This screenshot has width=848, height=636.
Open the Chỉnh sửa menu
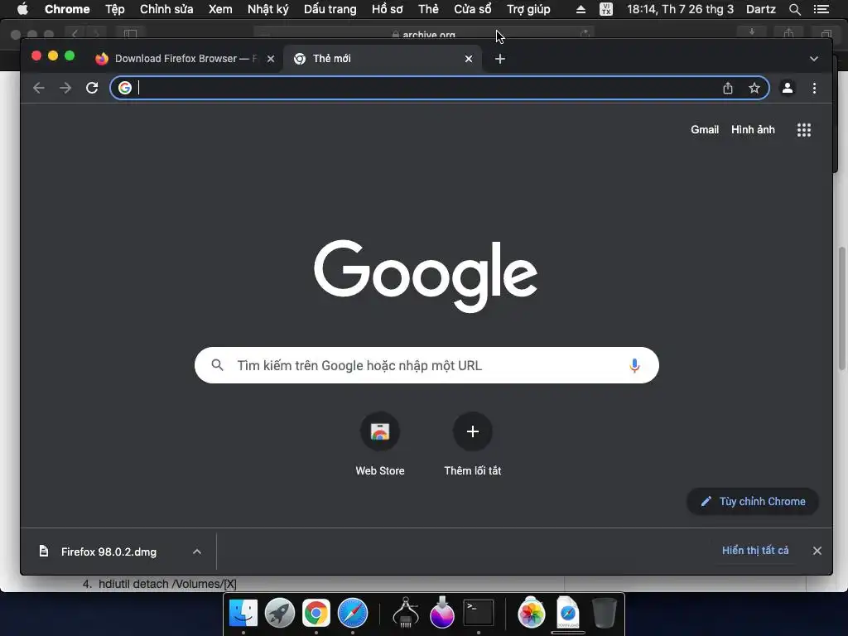click(x=166, y=9)
